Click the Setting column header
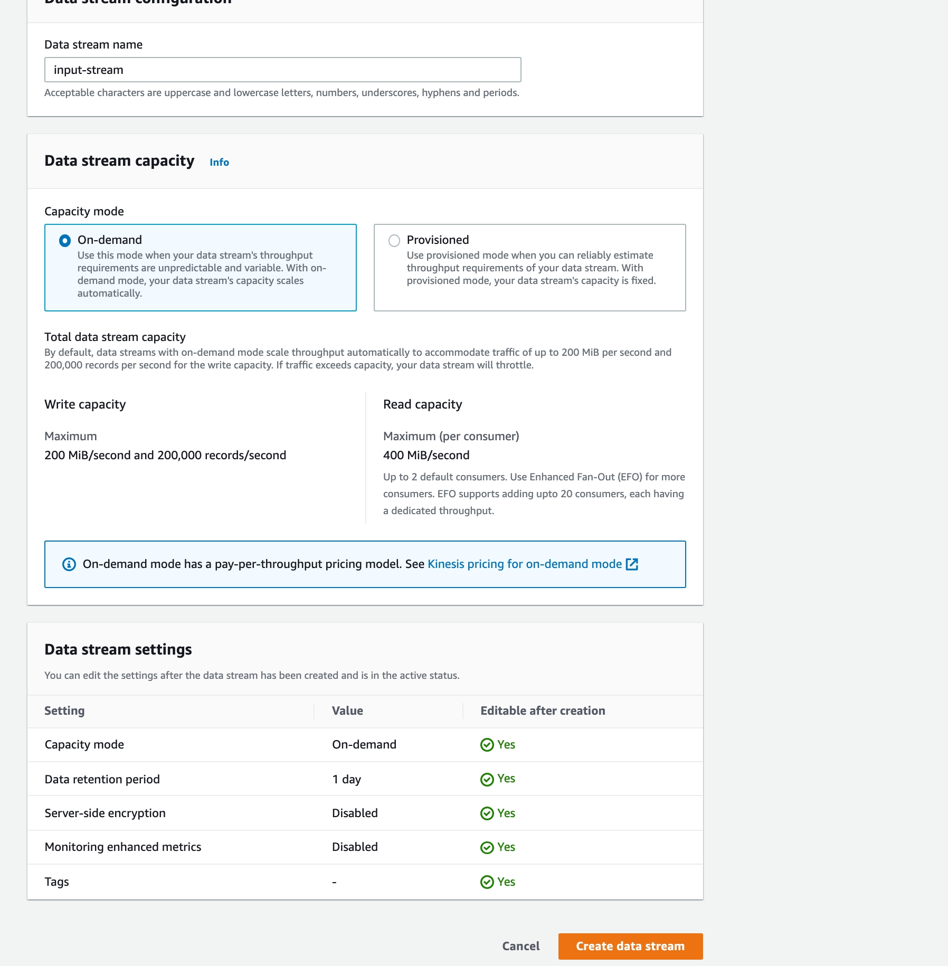This screenshot has width=948, height=966. pos(64,711)
